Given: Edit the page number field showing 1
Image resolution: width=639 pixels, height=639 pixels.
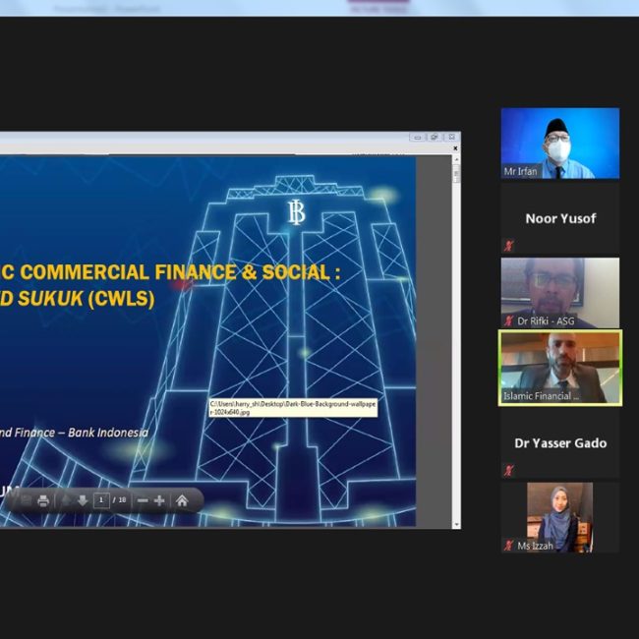Looking at the screenshot, I should [x=101, y=500].
